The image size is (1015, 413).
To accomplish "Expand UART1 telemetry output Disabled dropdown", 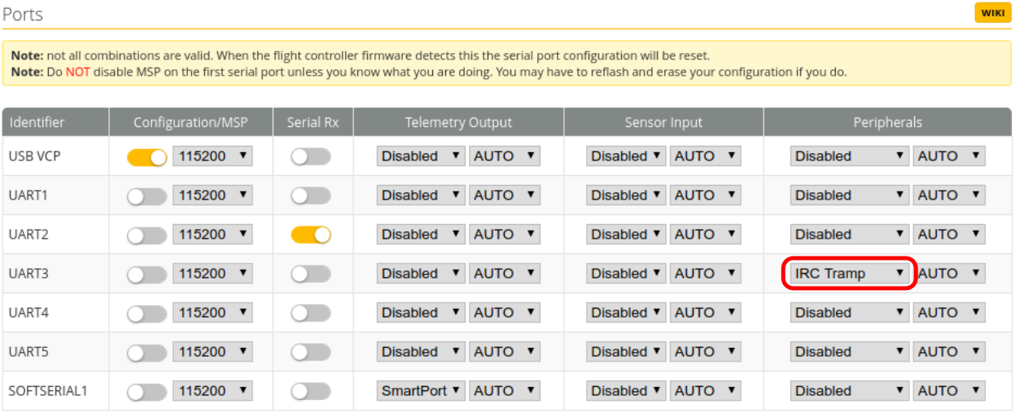I will coord(419,196).
